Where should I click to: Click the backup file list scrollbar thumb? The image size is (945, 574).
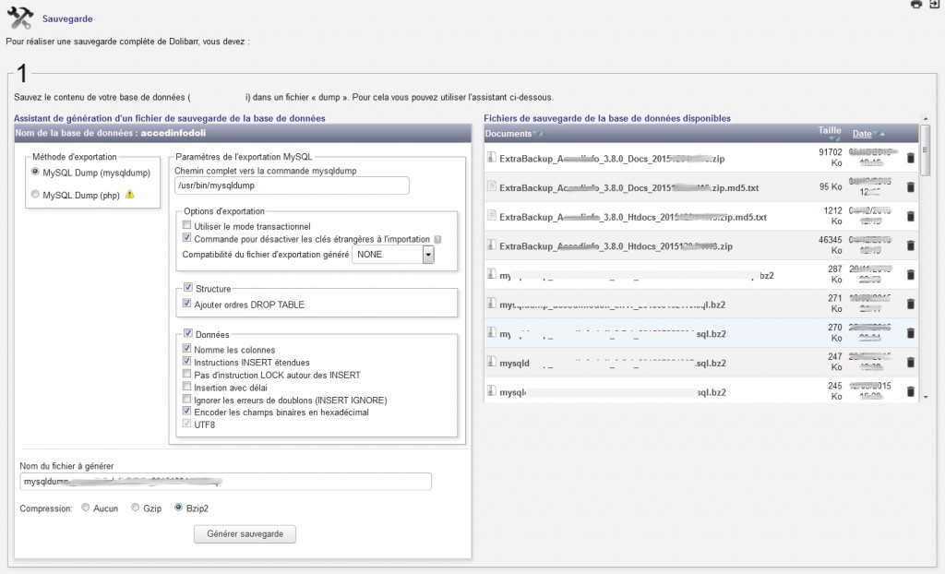(x=925, y=150)
